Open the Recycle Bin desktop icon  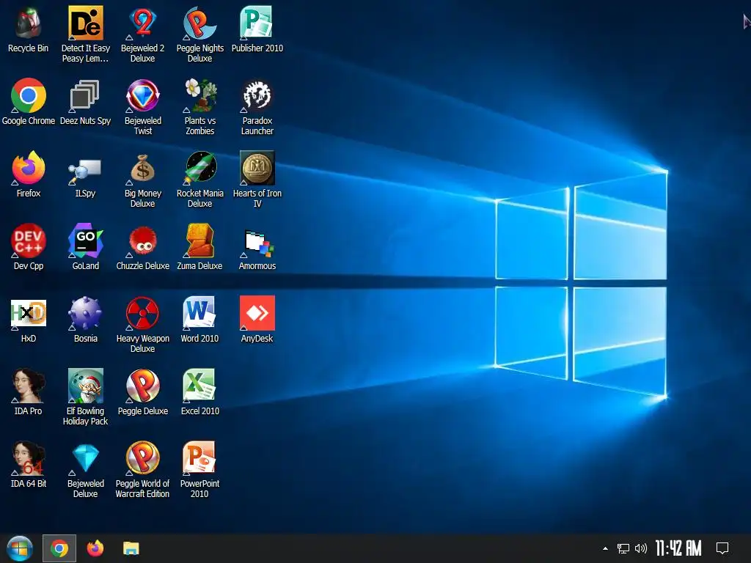[29, 29]
